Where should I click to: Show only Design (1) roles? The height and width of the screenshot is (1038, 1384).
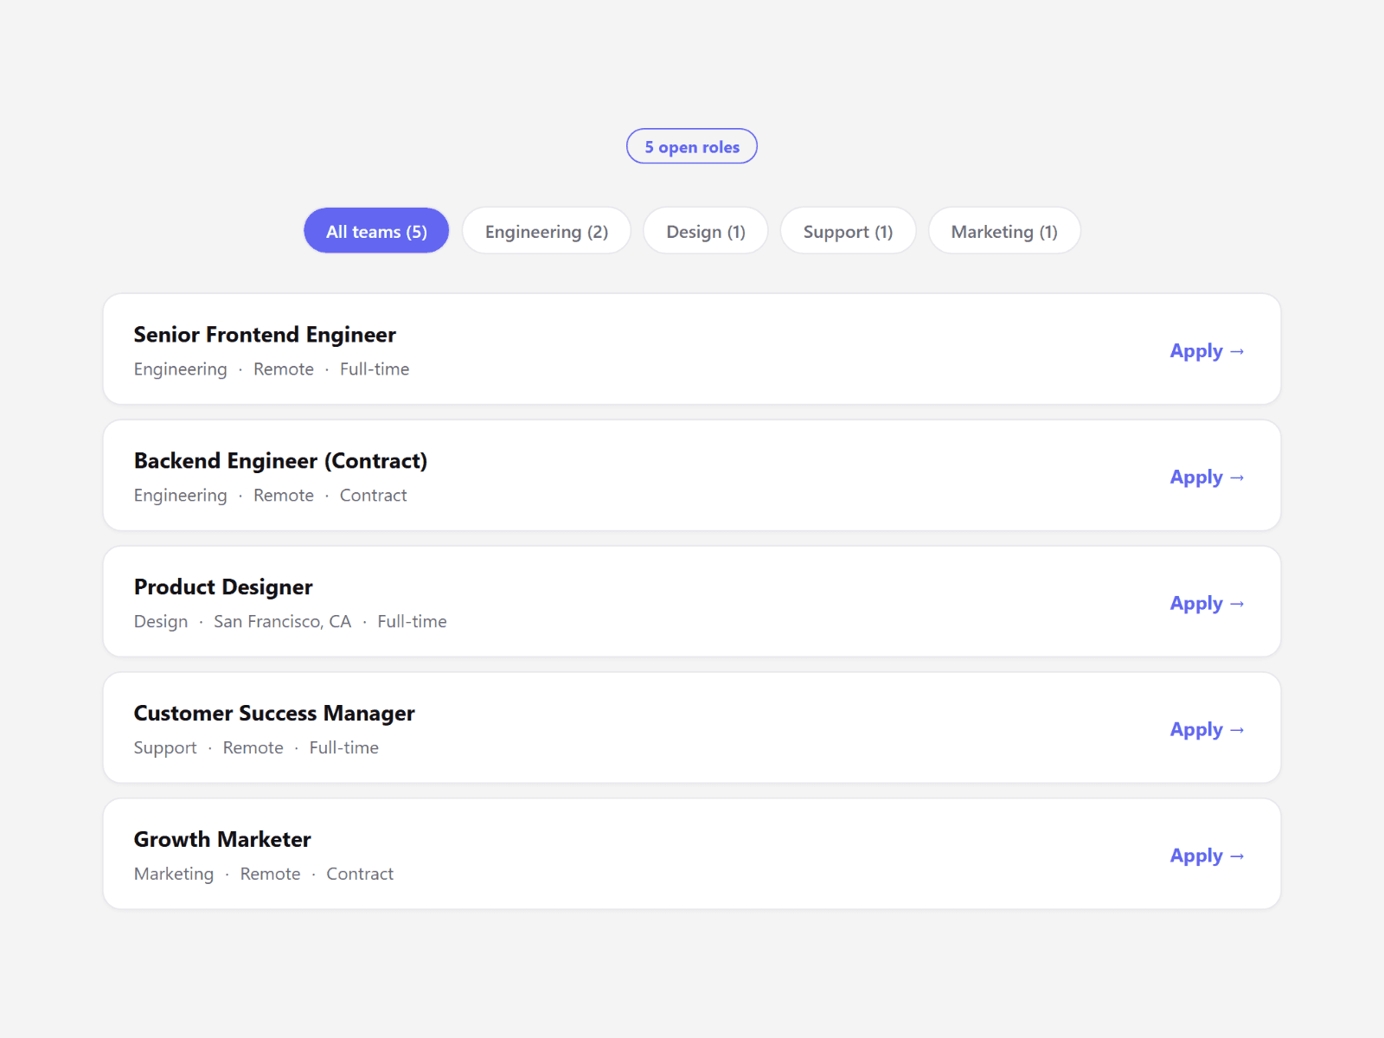(706, 231)
